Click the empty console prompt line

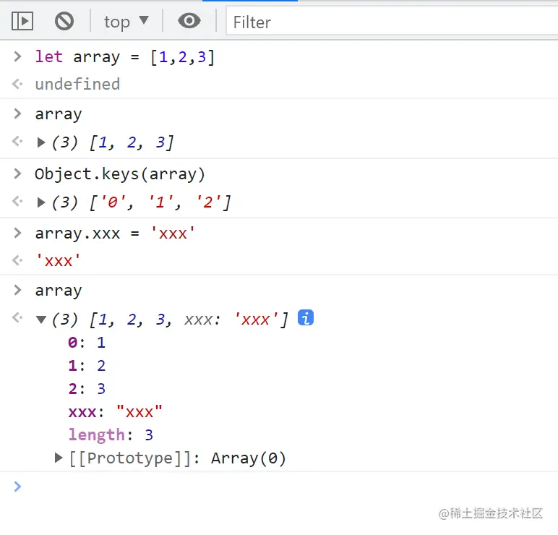pyautogui.click(x=279, y=487)
